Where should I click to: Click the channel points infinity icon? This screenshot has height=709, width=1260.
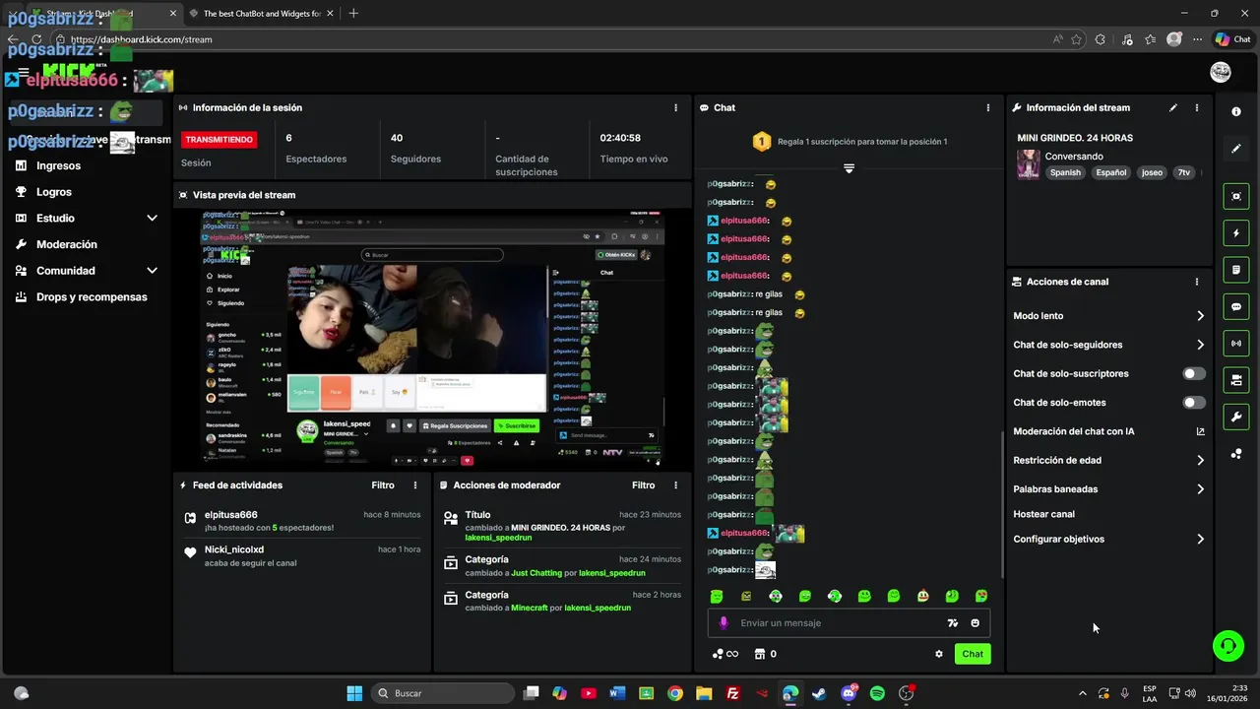click(724, 654)
